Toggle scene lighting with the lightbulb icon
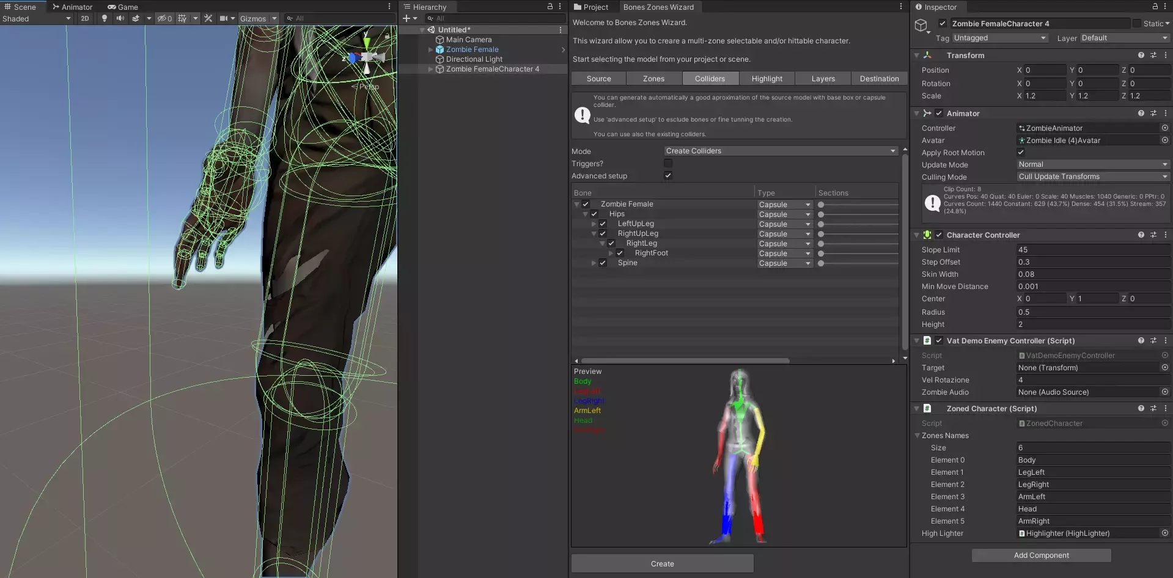The image size is (1173, 578). click(105, 18)
